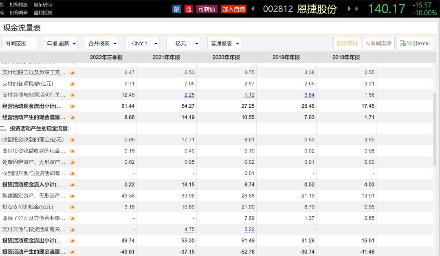Image resolution: width=440 pixels, height=256 pixels.
Task: Click 加入自选 add to watchlist button
Action: (x=234, y=9)
